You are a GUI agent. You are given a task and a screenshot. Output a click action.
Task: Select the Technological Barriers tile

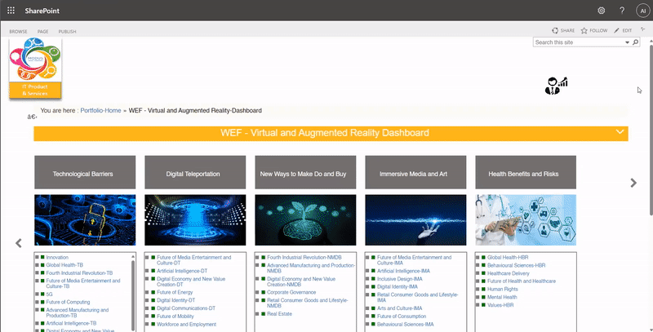(85, 172)
